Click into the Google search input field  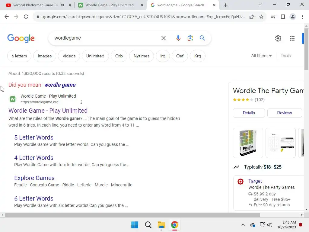(x=107, y=38)
